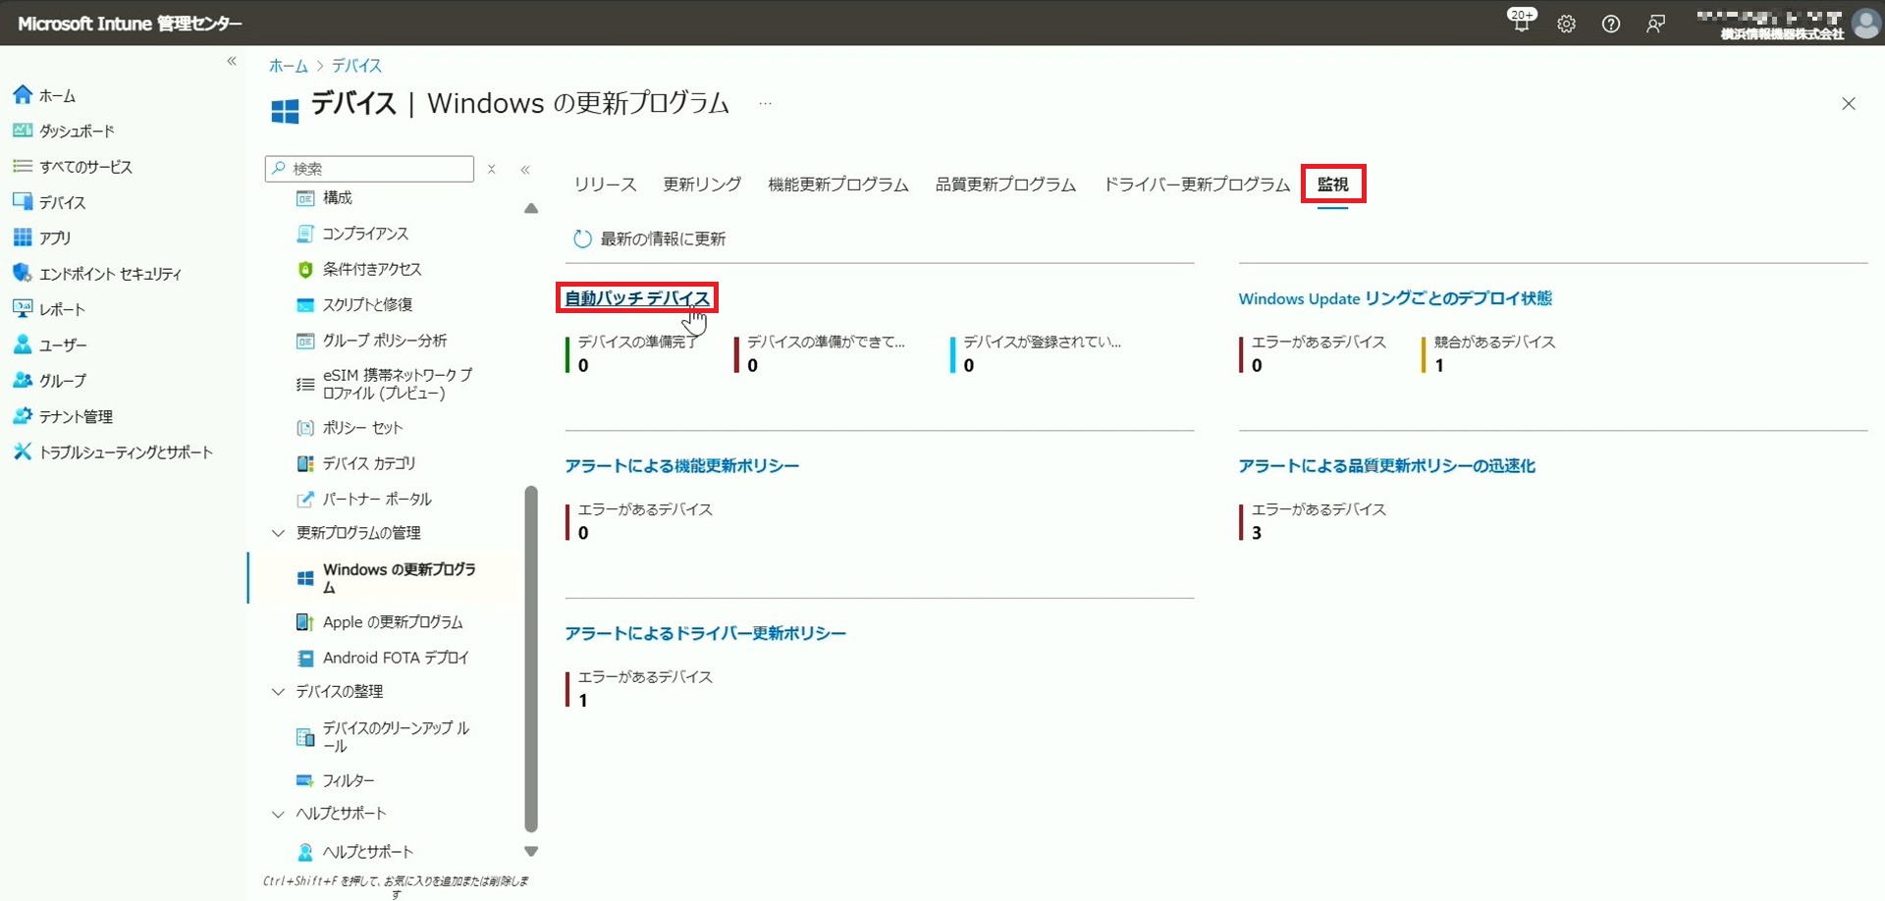
Task: Open the ellipsis more options next to the title
Action: 765,103
